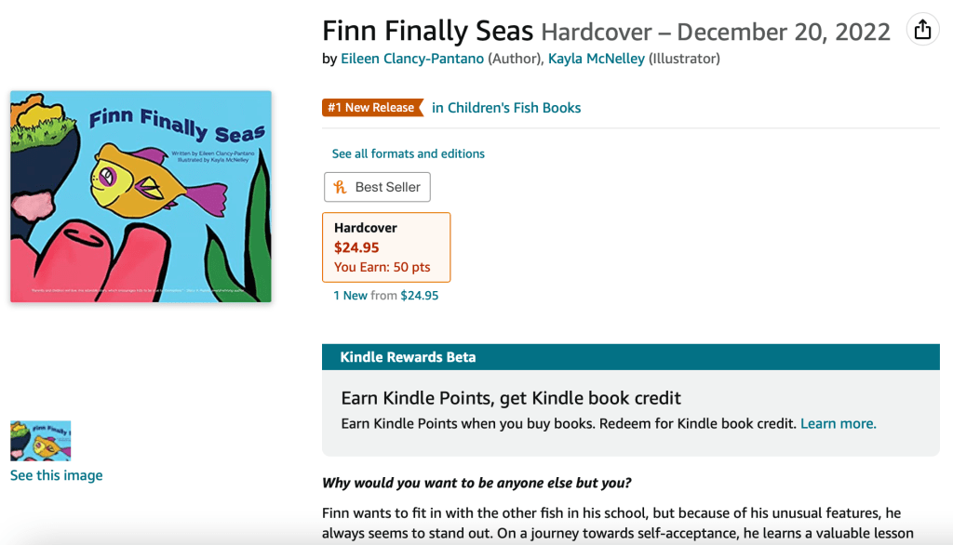The width and height of the screenshot is (953, 545).
Task: Click the Best Seller badge icon
Action: click(x=341, y=187)
